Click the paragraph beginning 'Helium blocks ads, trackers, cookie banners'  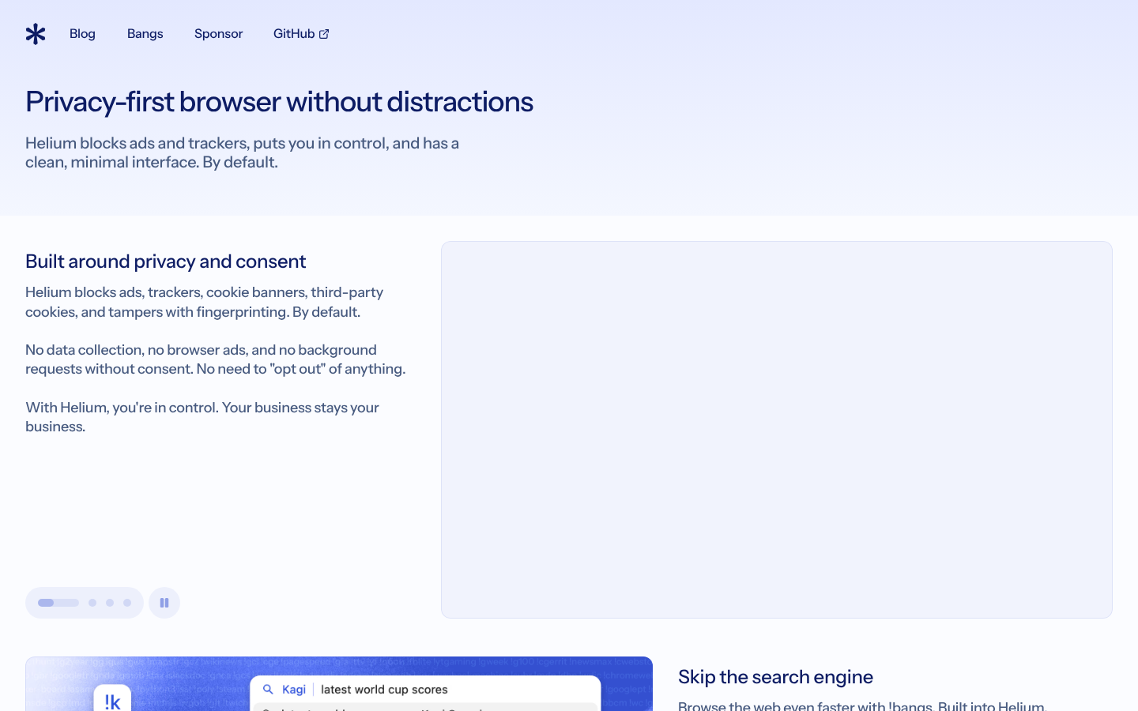(x=204, y=302)
